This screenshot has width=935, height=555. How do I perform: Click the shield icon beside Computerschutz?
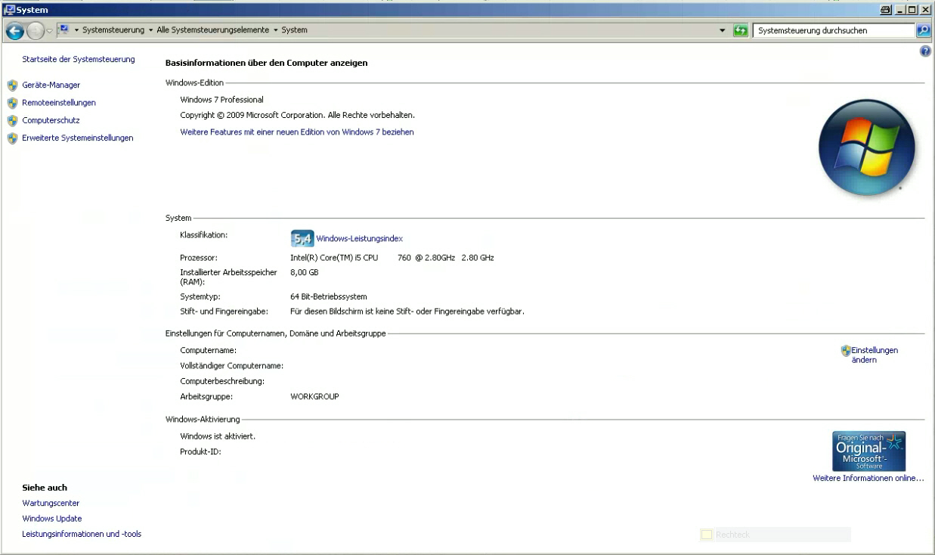point(12,120)
